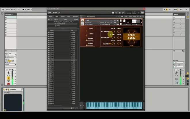Click the Auto button at browser bottom

click(x=77, y=108)
